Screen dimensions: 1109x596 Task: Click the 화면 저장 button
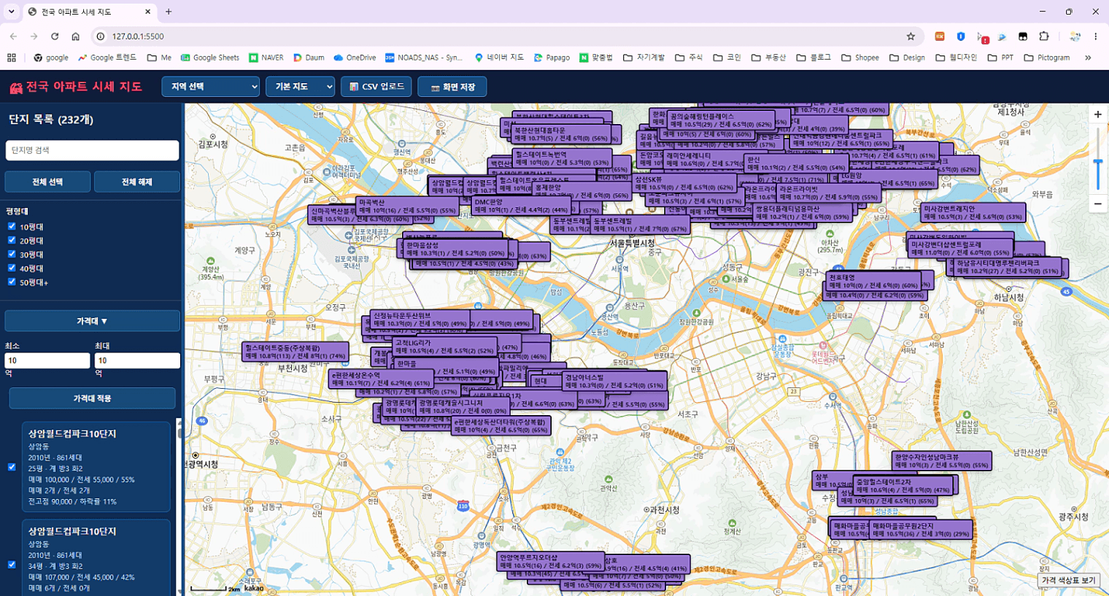[x=452, y=87]
